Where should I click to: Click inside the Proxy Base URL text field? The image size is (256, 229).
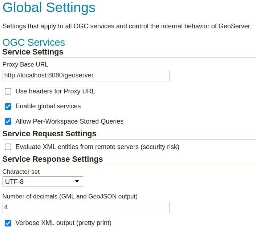coord(86,76)
